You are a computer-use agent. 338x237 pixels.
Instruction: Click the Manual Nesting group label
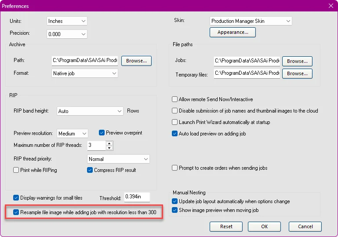[189, 192]
